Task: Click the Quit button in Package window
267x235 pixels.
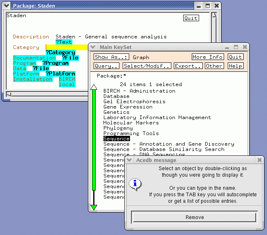Action: tap(191, 18)
